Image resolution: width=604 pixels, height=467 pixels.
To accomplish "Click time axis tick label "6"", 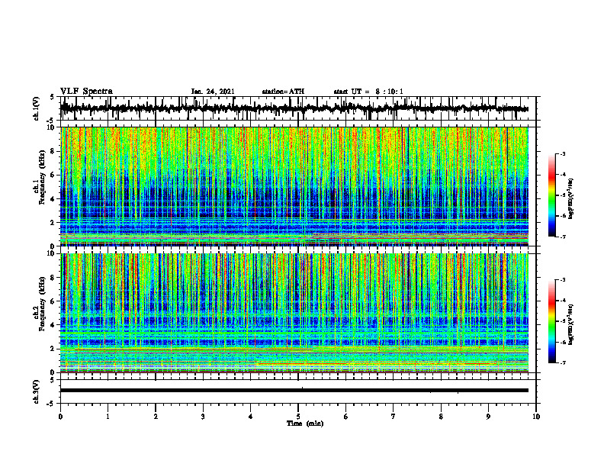I will [346, 417].
